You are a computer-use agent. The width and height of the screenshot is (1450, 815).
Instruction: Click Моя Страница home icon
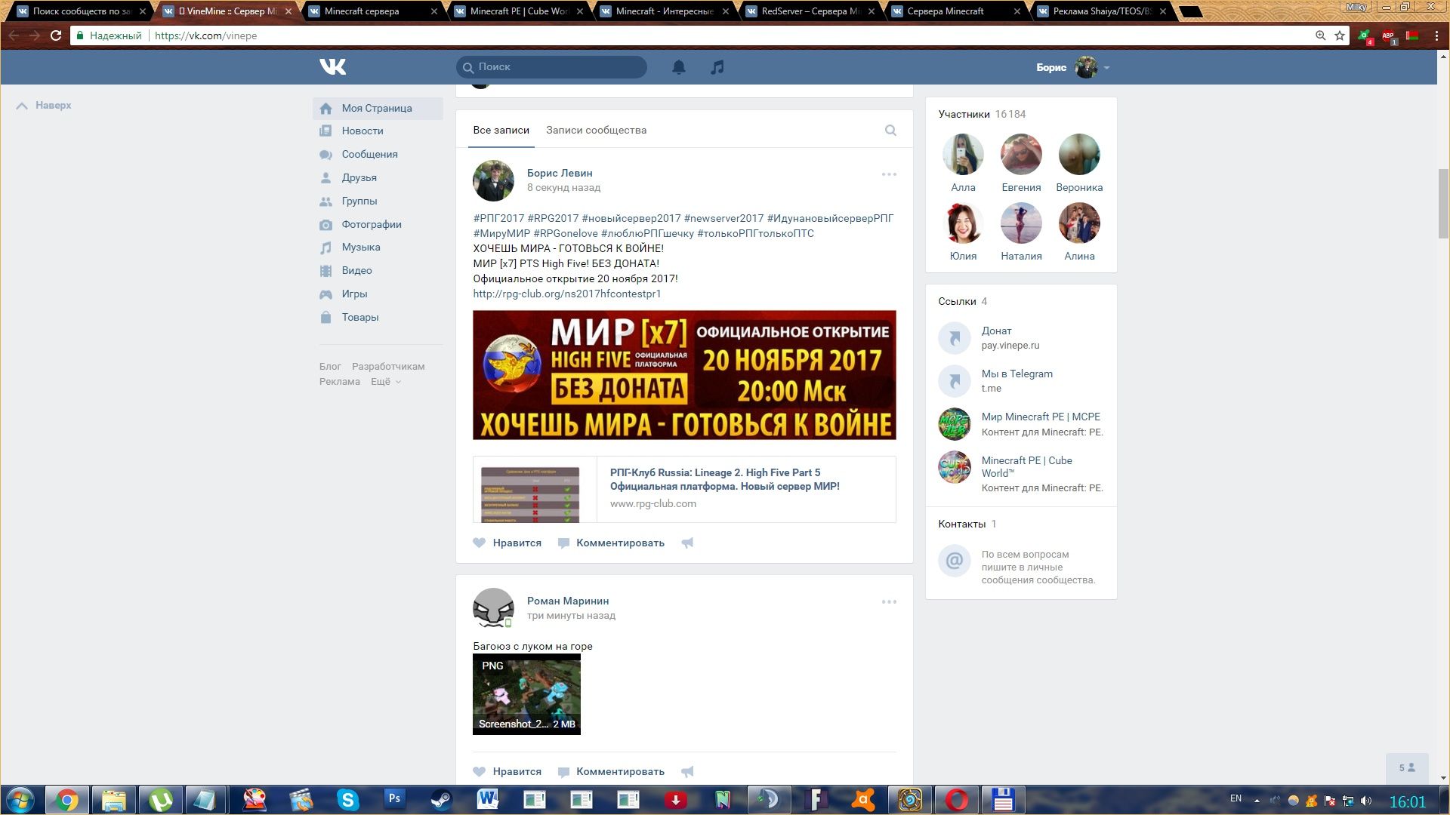(x=325, y=109)
